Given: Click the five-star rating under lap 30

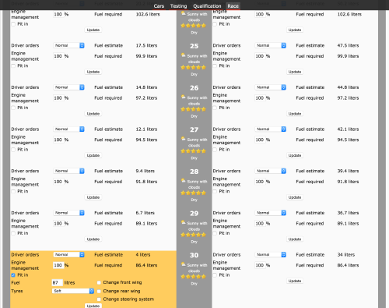Looking at the screenshot, I should point(193,277).
